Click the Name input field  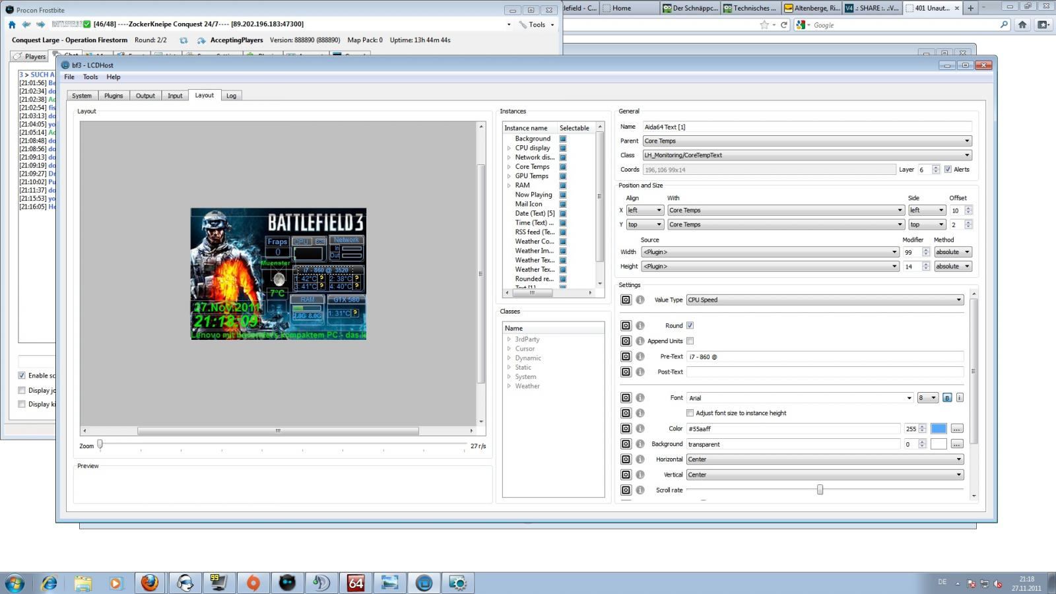pos(807,127)
